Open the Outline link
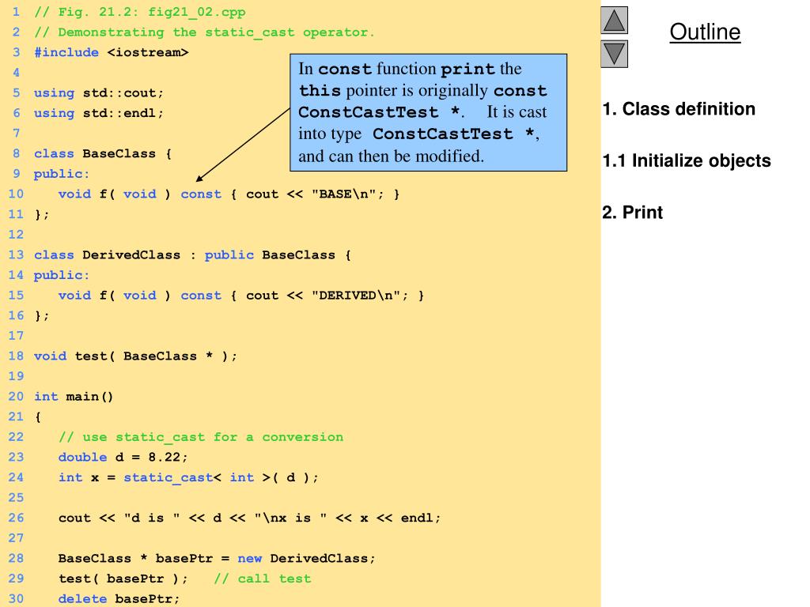The image size is (810, 607). point(705,32)
